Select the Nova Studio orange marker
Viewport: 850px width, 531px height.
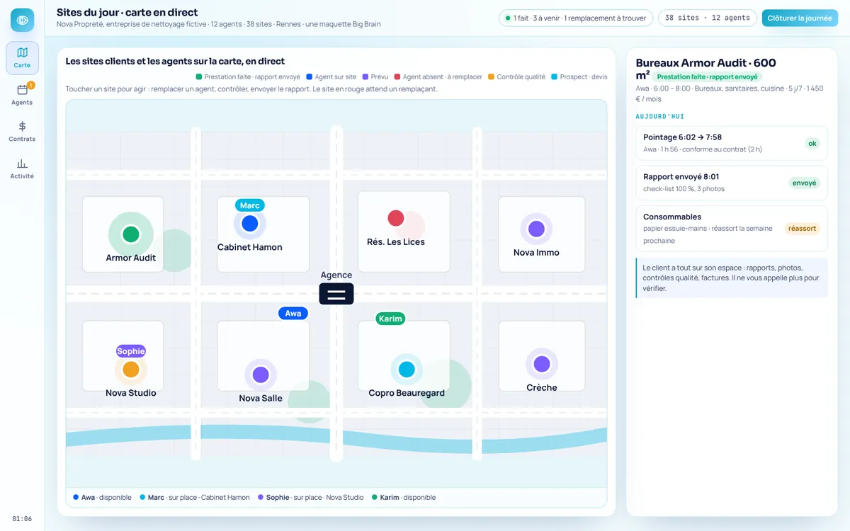click(x=131, y=370)
